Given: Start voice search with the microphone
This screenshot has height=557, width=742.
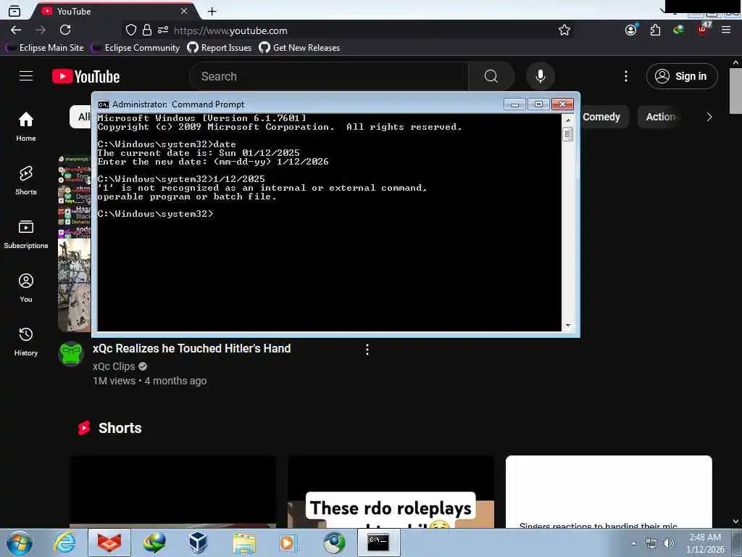Looking at the screenshot, I should [x=540, y=76].
